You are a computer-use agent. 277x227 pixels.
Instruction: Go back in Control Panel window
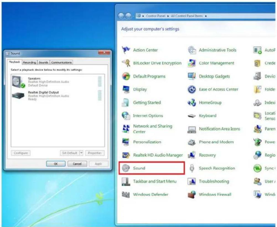click(121, 16)
